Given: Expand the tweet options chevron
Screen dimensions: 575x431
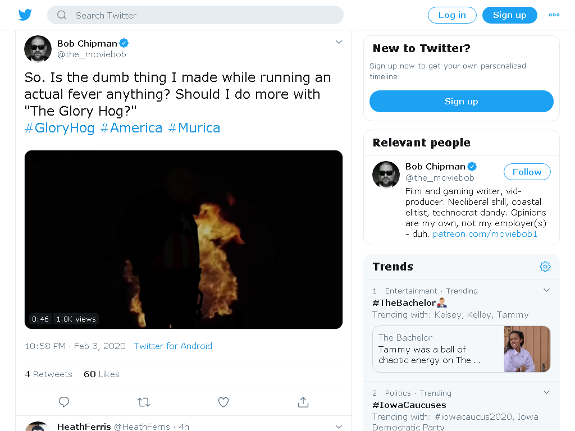Looking at the screenshot, I should 339,42.
